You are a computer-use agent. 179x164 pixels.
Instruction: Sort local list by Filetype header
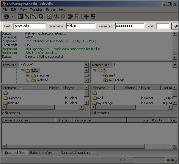(x=73, y=88)
